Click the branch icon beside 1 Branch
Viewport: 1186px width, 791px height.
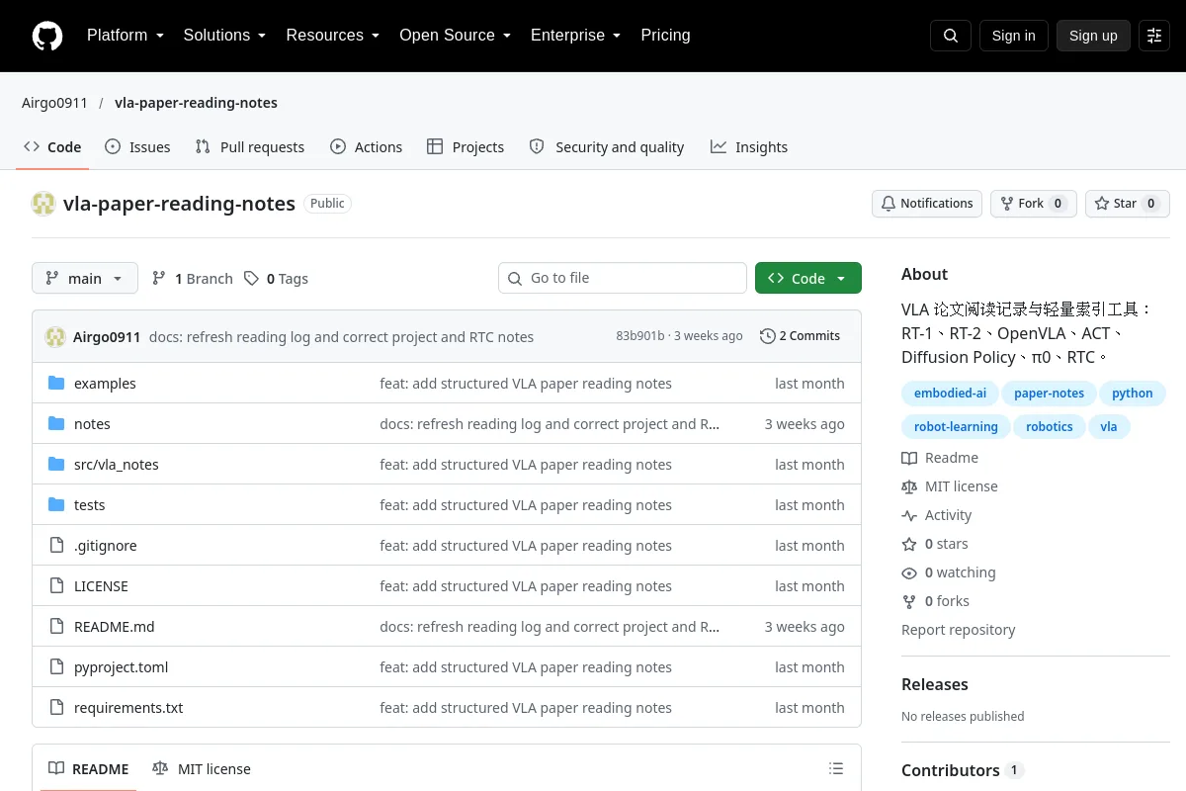point(159,279)
